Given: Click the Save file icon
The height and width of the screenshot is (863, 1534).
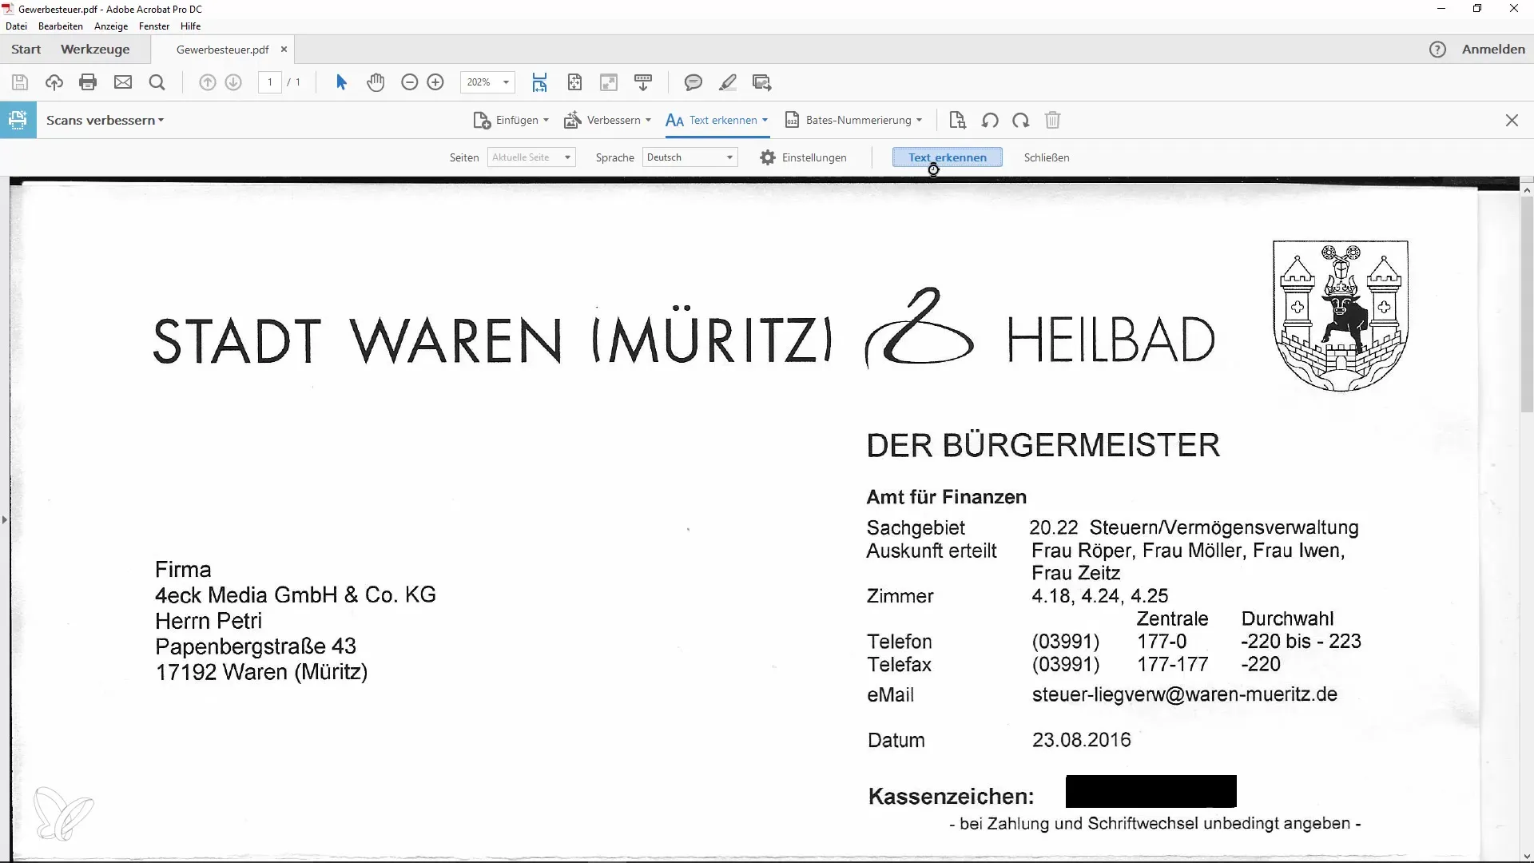Looking at the screenshot, I should [x=20, y=82].
